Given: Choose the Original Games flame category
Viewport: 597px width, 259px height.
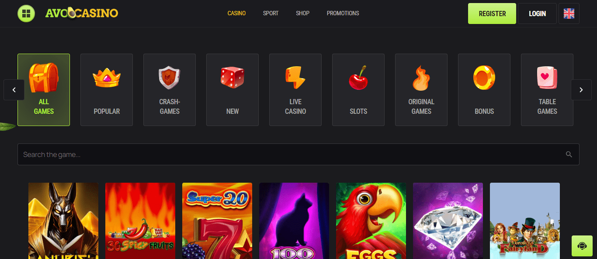Looking at the screenshot, I should pos(421,90).
